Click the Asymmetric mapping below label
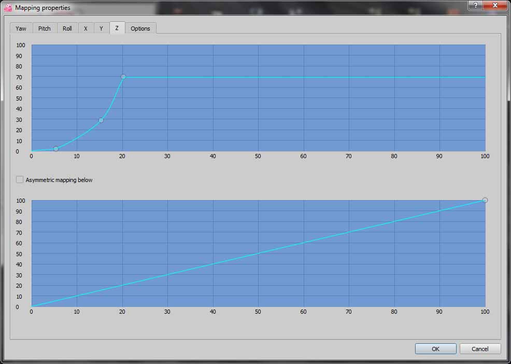 (59, 180)
